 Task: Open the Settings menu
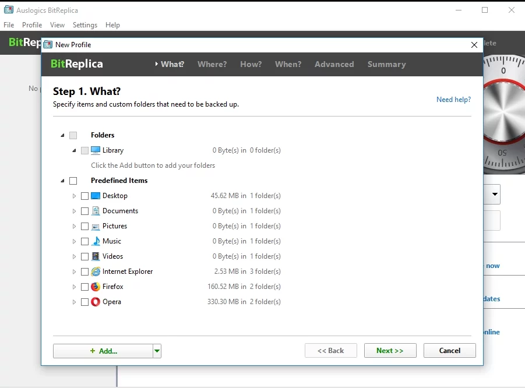click(85, 25)
